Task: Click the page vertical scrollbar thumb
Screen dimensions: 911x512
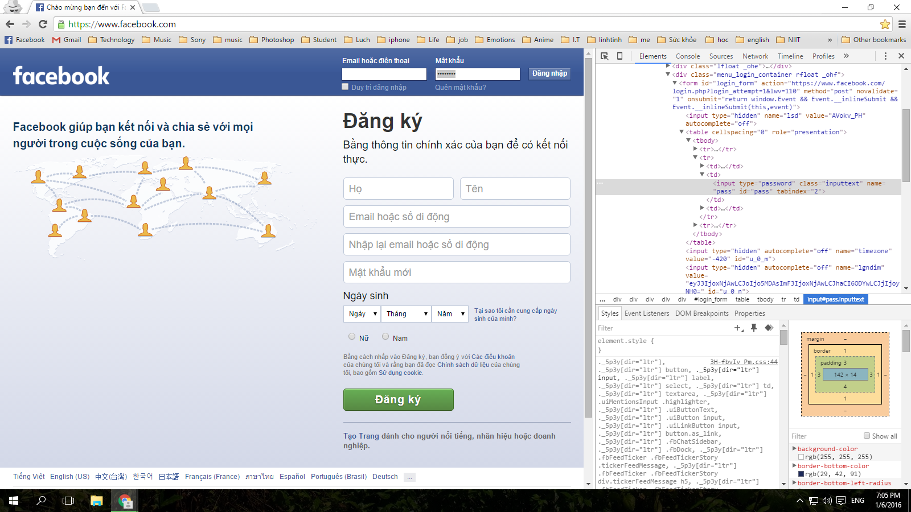Action: 588,238
